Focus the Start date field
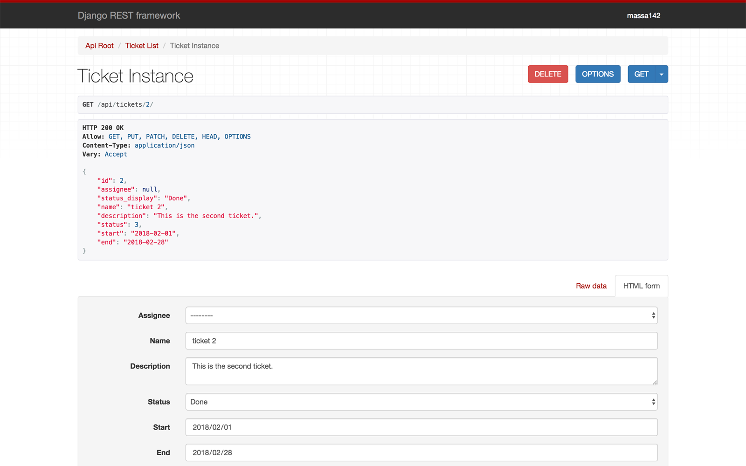 [421, 427]
